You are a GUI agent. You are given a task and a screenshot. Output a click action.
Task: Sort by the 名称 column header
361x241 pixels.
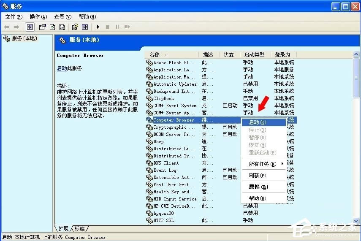click(x=171, y=55)
